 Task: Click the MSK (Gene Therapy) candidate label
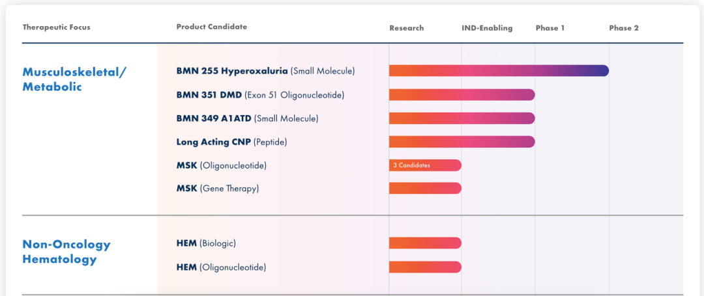click(217, 189)
